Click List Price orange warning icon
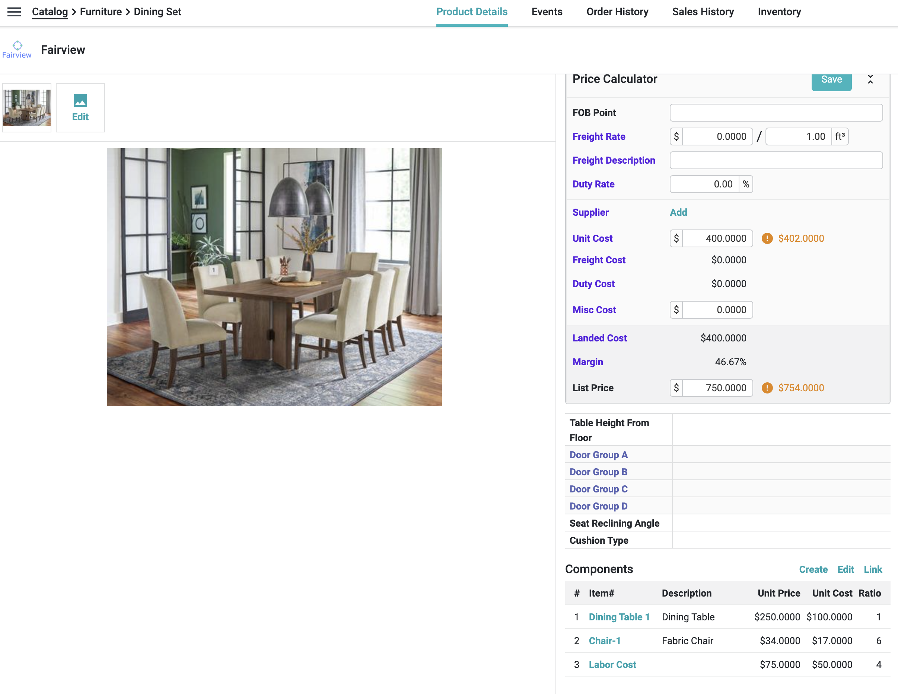Image resolution: width=898 pixels, height=694 pixels. click(767, 388)
